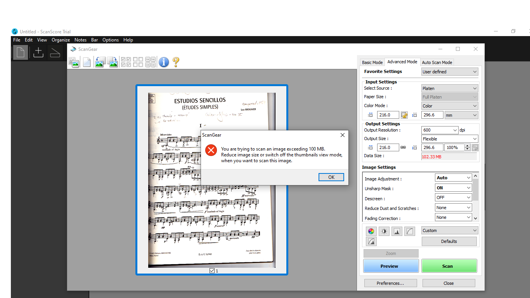Open the Options menu in ScanScore
Image resolution: width=530 pixels, height=298 pixels.
[111, 40]
